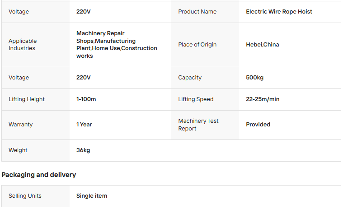Click the Applicable Industries label
Image resolution: width=343 pixels, height=209 pixels.
click(23, 45)
